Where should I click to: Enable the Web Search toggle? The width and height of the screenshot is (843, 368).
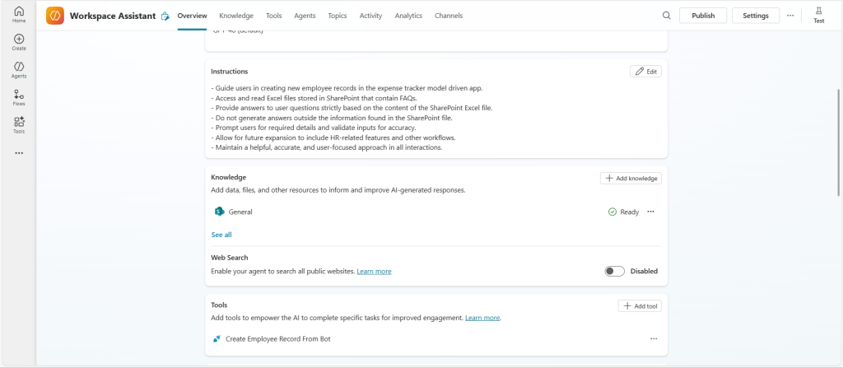pos(614,271)
